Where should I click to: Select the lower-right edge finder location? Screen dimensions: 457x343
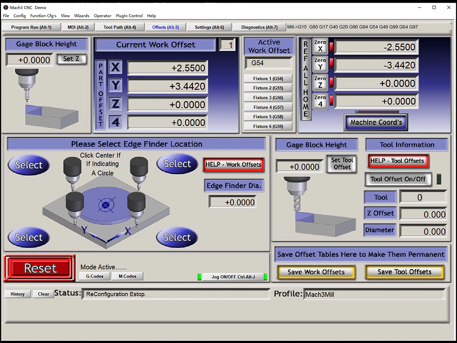click(x=177, y=237)
